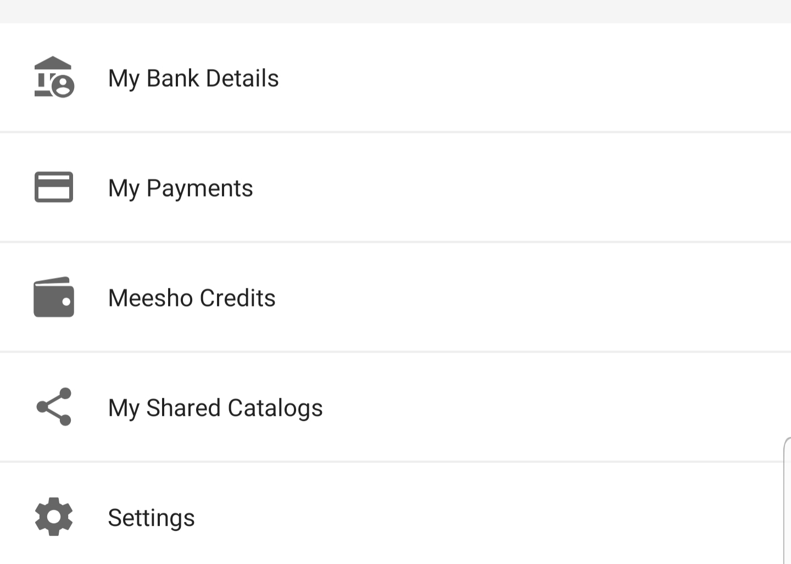Screen dimensions: 791x564
Task: Go to Meesho Credits
Action: pyautogui.click(x=396, y=298)
